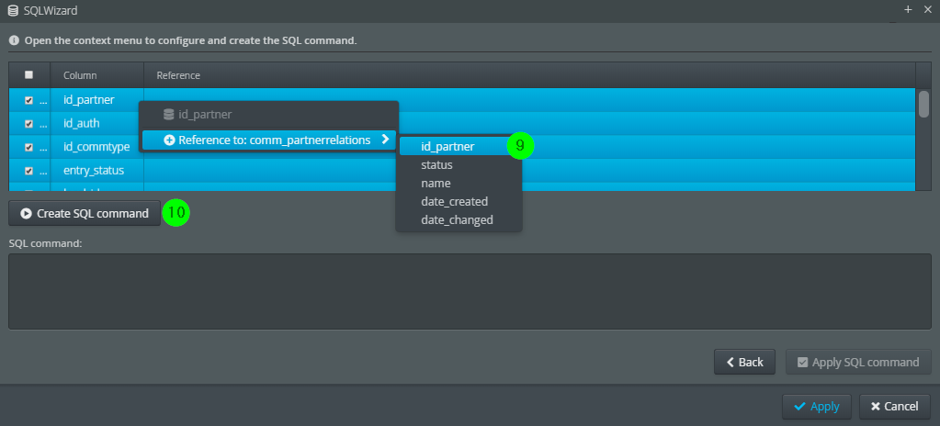Click the SQLWizard database icon in title bar
This screenshot has width=940, height=426.
pos(13,10)
